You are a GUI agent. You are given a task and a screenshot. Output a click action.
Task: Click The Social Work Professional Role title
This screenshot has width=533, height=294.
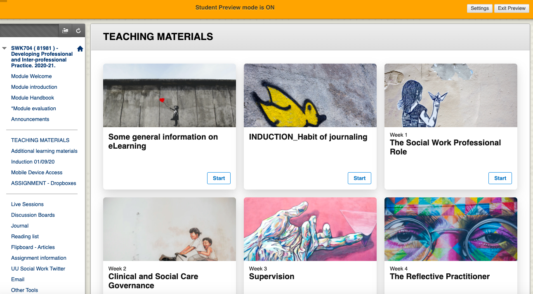click(446, 147)
